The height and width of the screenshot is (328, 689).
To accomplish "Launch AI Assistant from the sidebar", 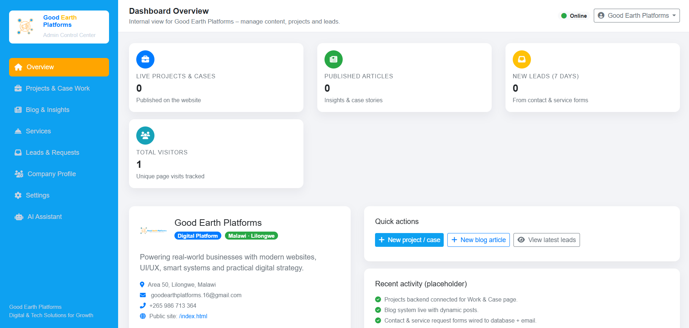I will [x=59, y=217].
